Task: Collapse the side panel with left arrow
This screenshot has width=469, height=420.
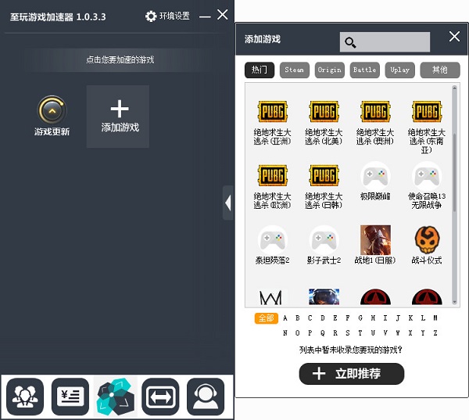Action: coord(228,203)
